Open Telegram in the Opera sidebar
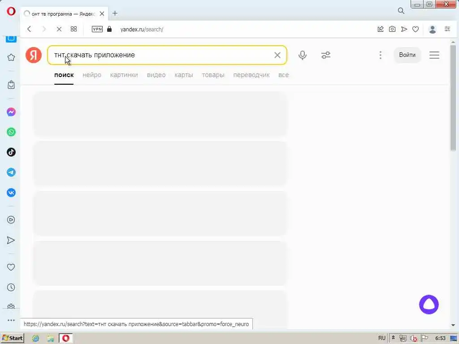459x344 pixels. pyautogui.click(x=11, y=172)
